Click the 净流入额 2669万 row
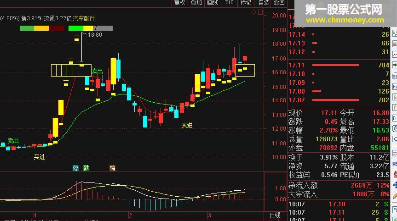This screenshot has width=397, height=221. [x=339, y=185]
